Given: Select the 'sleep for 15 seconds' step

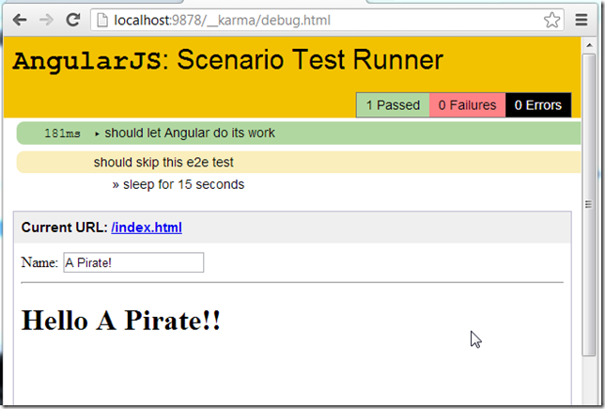Looking at the screenshot, I should (x=183, y=184).
